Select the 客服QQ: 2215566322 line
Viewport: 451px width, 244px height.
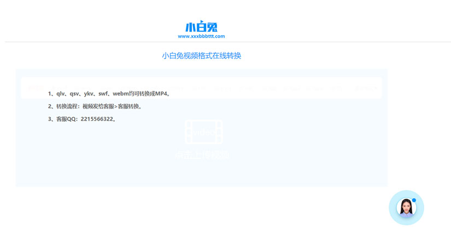pos(82,119)
